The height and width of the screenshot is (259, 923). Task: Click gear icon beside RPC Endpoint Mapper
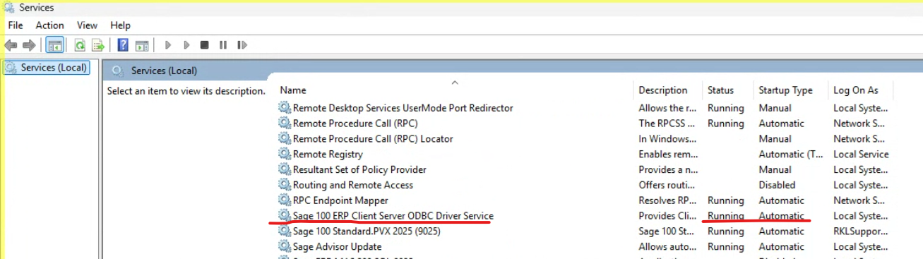coord(285,200)
